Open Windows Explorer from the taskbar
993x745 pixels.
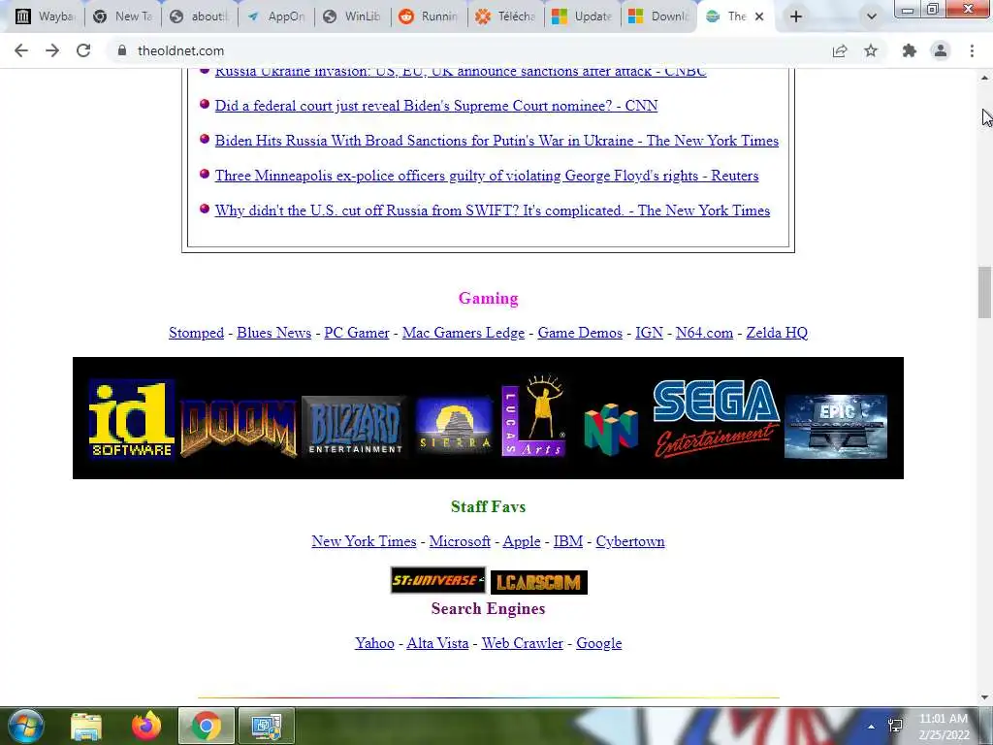(86, 726)
